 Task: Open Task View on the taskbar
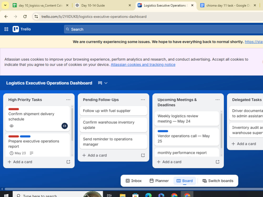[109, 195]
